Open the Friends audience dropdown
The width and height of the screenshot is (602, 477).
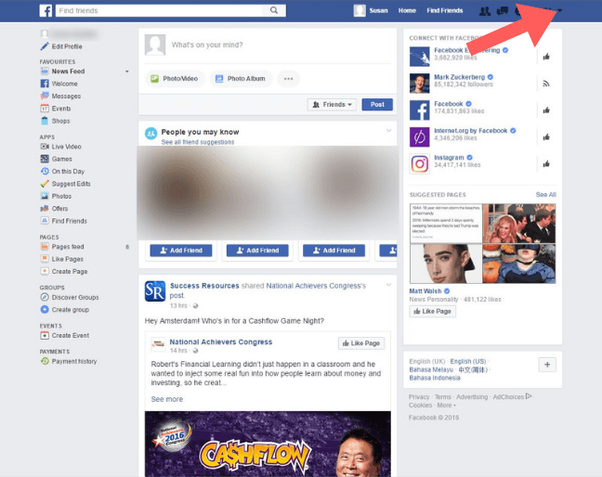(332, 105)
